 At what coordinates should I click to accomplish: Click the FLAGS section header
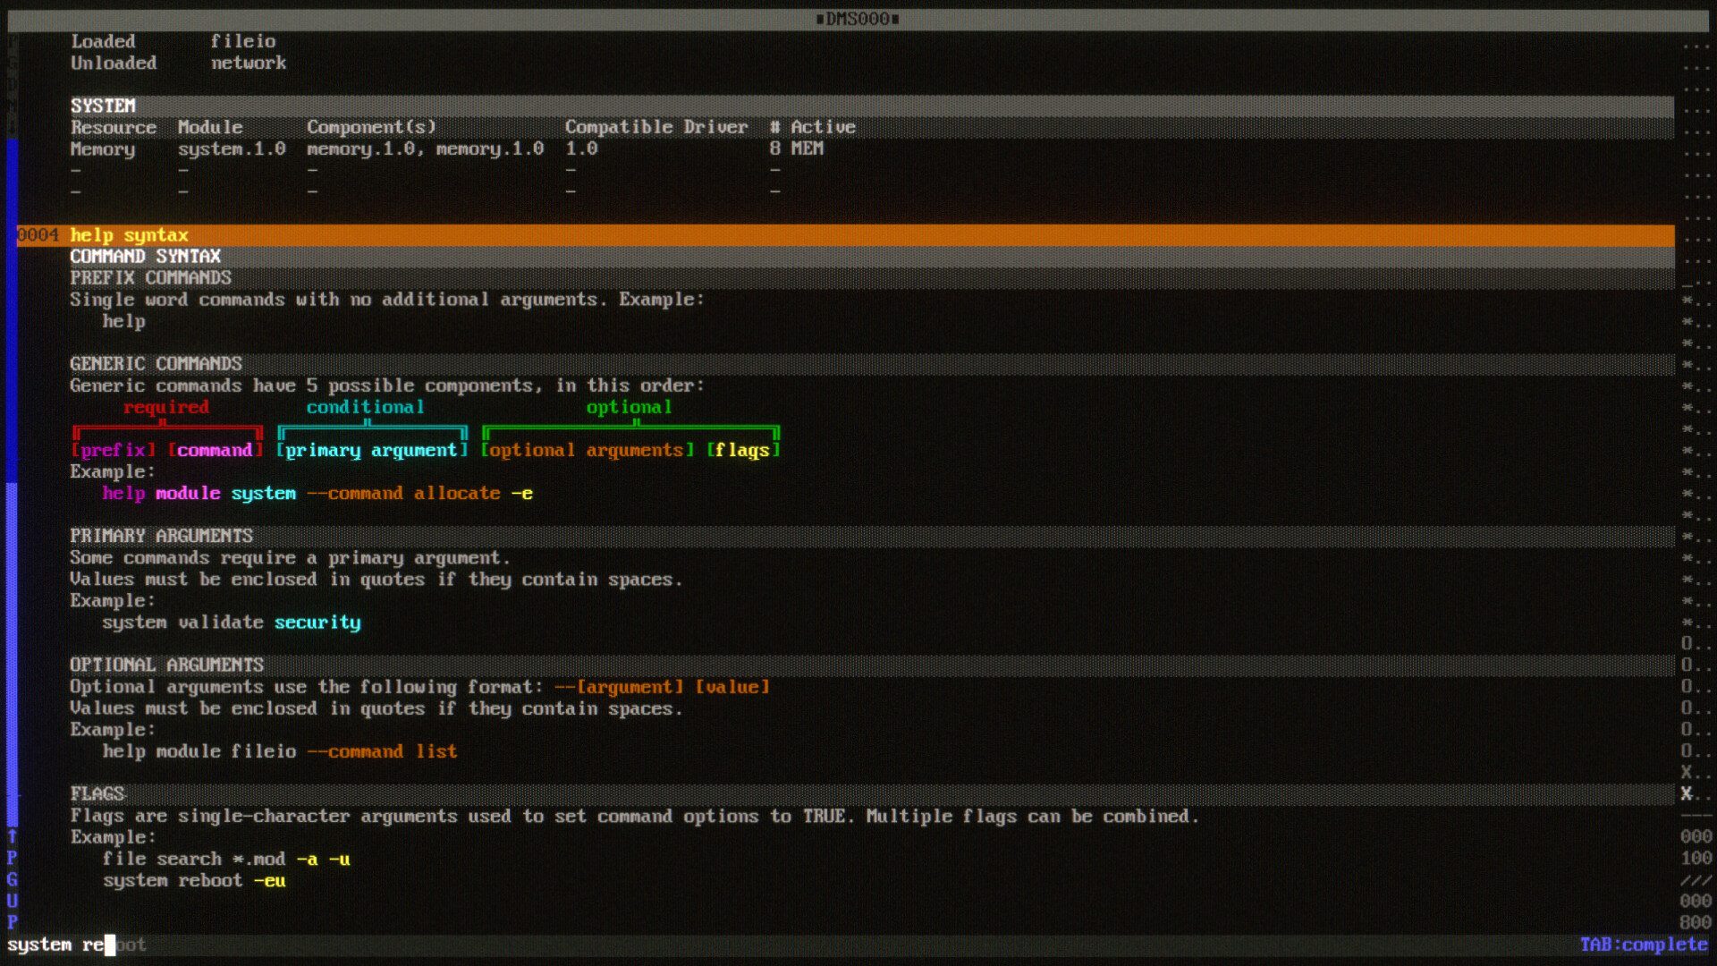click(97, 793)
